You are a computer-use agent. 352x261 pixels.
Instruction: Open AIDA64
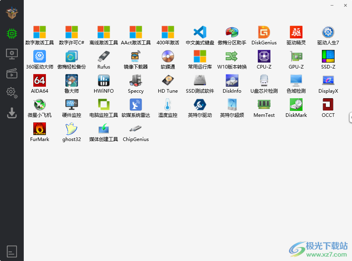click(x=40, y=80)
